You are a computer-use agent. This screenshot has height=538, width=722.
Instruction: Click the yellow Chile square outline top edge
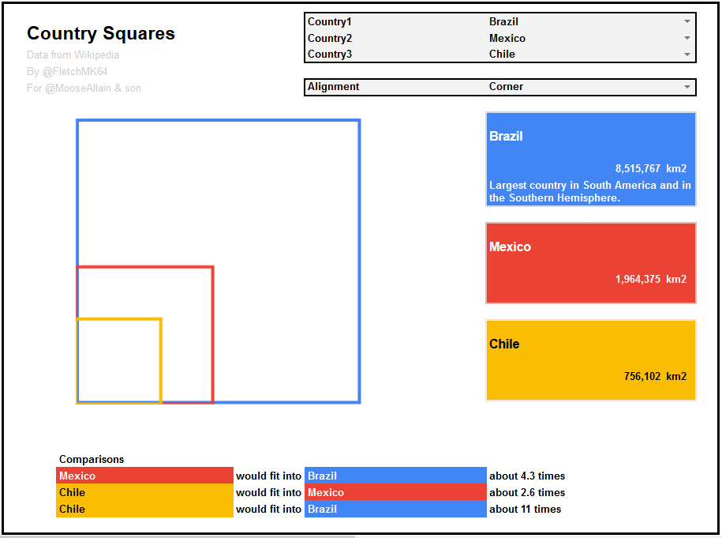click(119, 319)
